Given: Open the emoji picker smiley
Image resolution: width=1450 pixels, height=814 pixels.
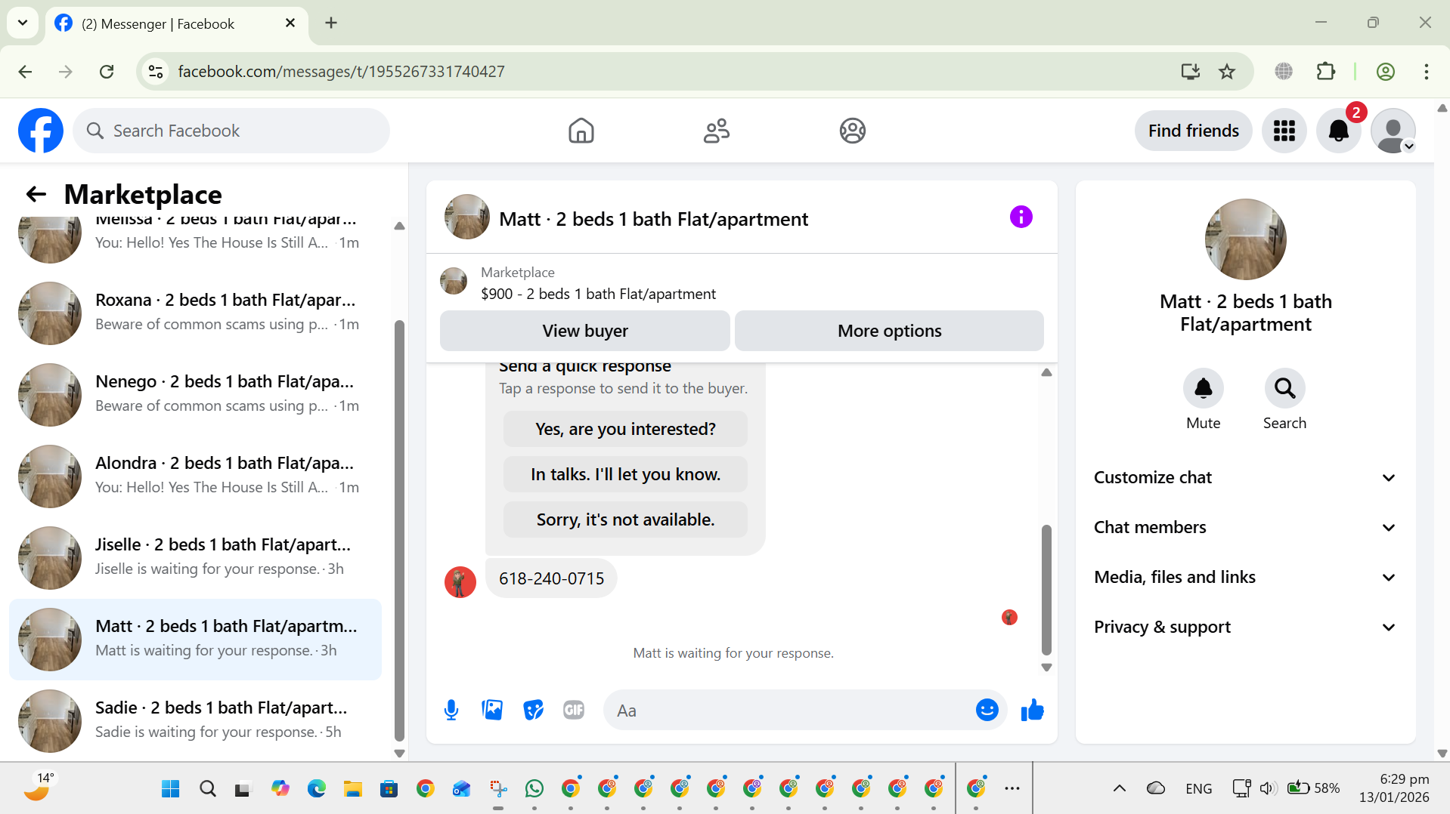Looking at the screenshot, I should pos(987,710).
